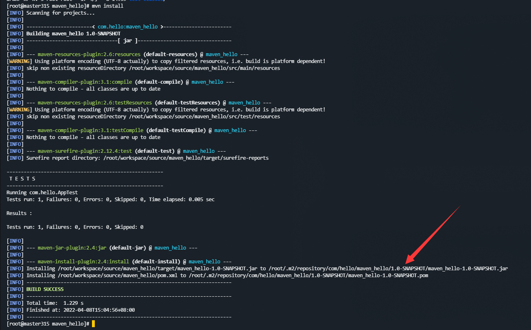
Task: Click 'maven-jar-plugin:2.4:jar' plugin name
Action: click(72, 248)
